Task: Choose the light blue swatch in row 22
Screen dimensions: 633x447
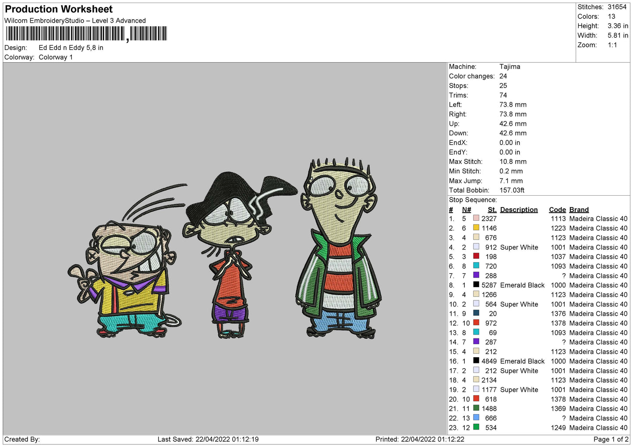Action: tap(476, 418)
